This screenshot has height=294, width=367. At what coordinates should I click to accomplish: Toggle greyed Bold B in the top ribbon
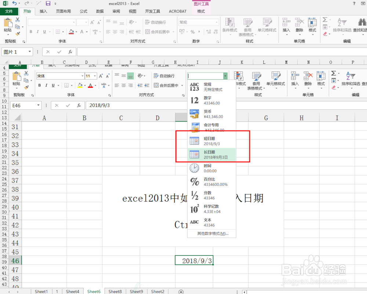coord(31,32)
